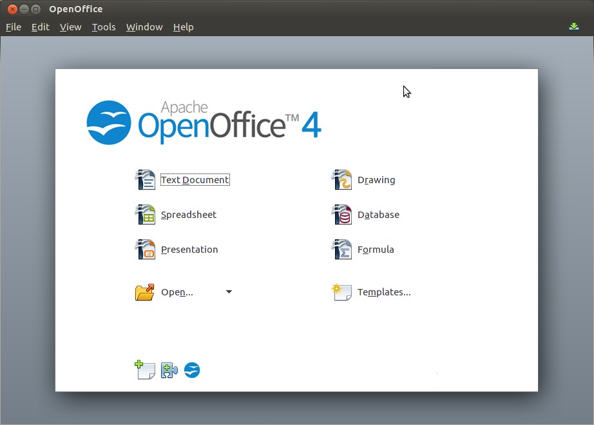Image resolution: width=594 pixels, height=425 pixels.
Task: Open the View menu
Action: tap(70, 27)
